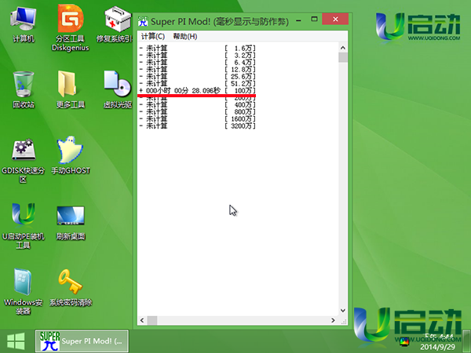Select the 未计算 row for 1.6万
Image resolution: width=471 pixels, height=353 pixels.
tap(197, 48)
